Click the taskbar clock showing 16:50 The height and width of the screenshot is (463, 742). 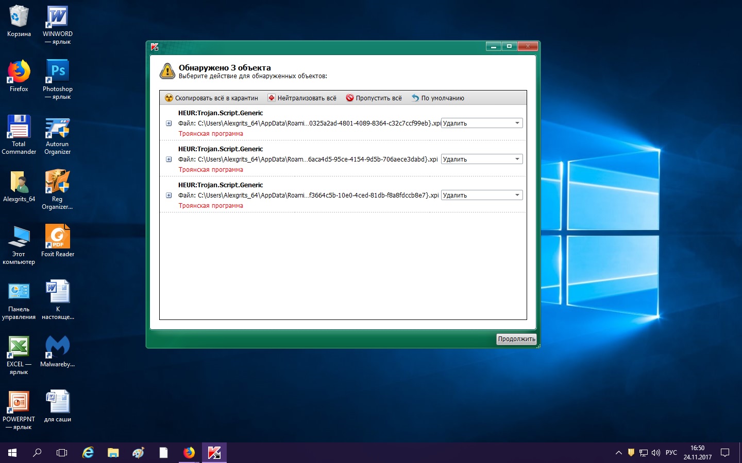point(697,453)
